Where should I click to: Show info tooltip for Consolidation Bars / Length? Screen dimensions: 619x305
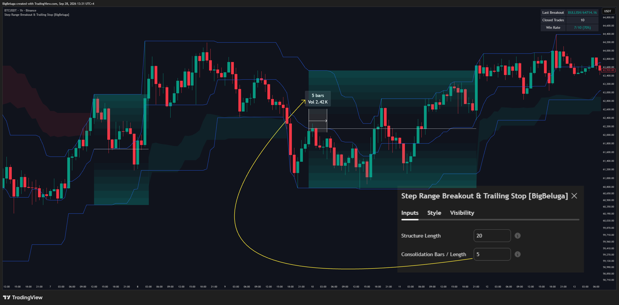click(517, 254)
